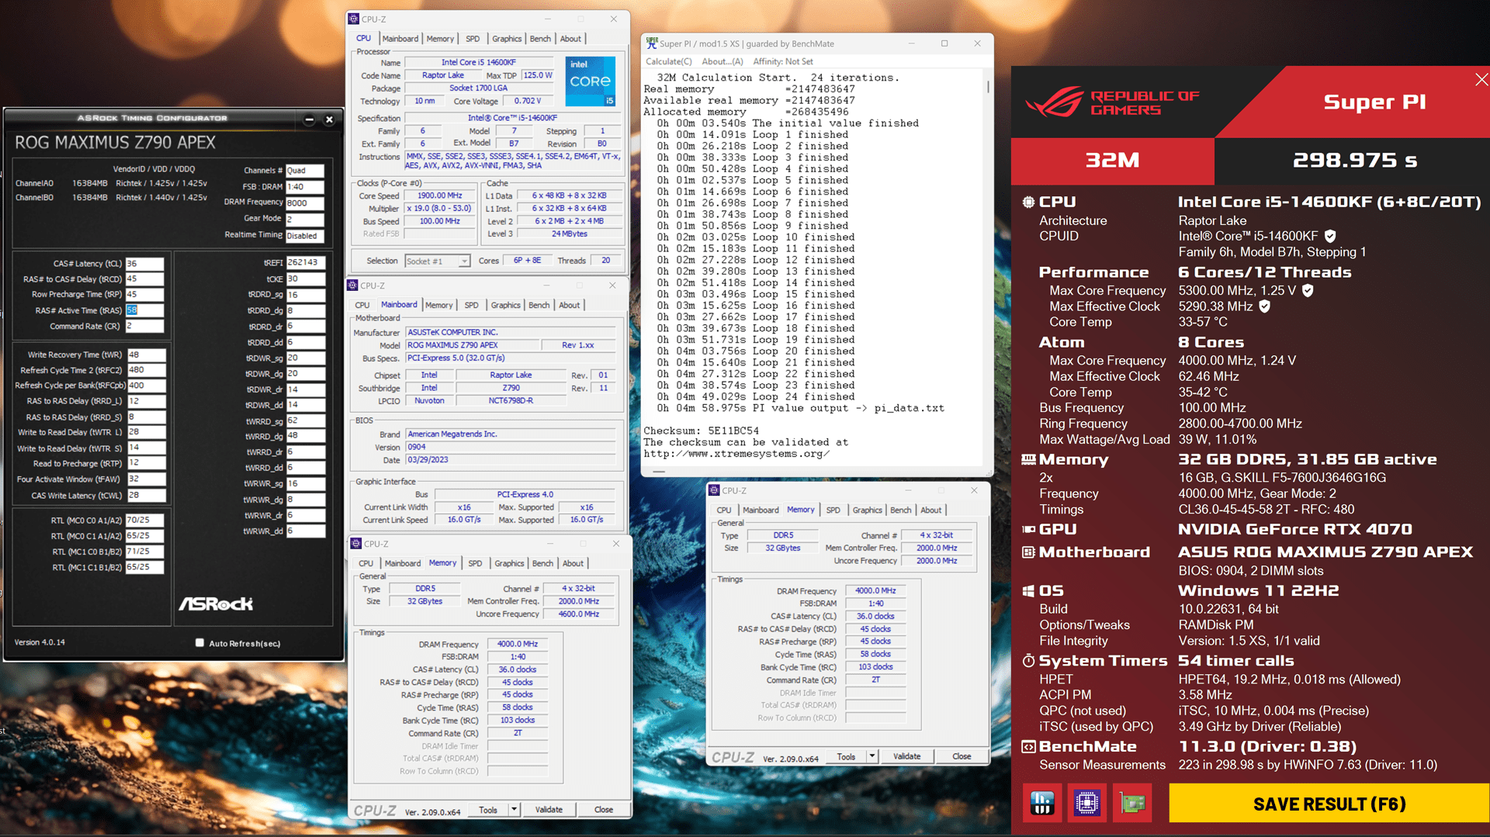
Task: Click the BIOS version 0904 field in CPU-Z
Action: [x=510, y=447]
